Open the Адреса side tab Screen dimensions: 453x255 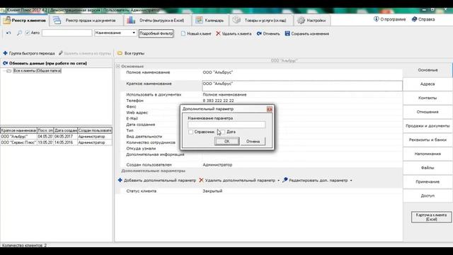pos(428,84)
